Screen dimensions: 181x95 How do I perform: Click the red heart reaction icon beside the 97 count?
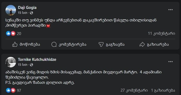[x=13, y=90]
